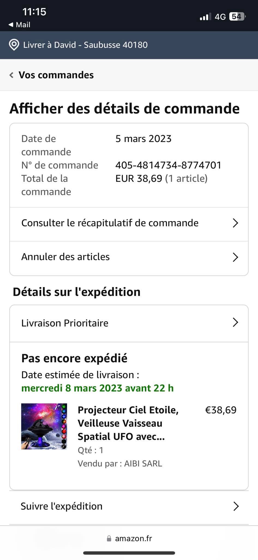
Task: Tap the delivery location pin icon
Action: tap(14, 45)
